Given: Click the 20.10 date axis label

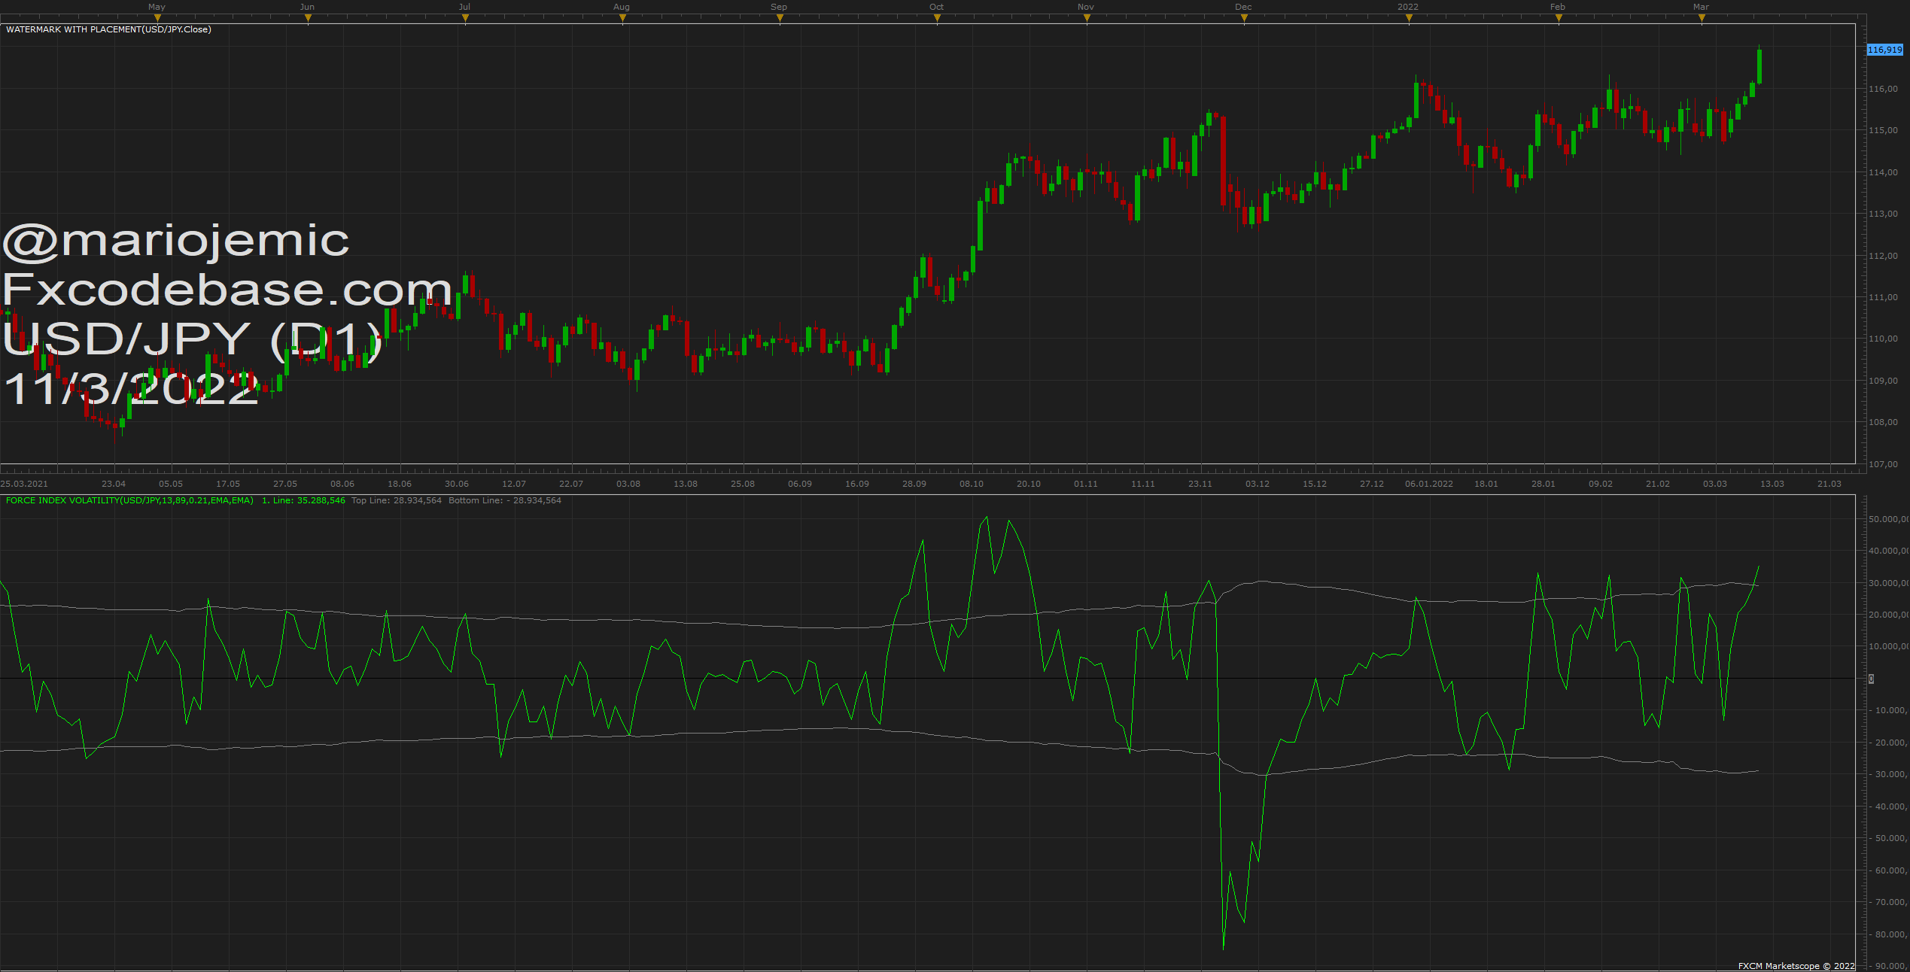Looking at the screenshot, I should point(1029,484).
